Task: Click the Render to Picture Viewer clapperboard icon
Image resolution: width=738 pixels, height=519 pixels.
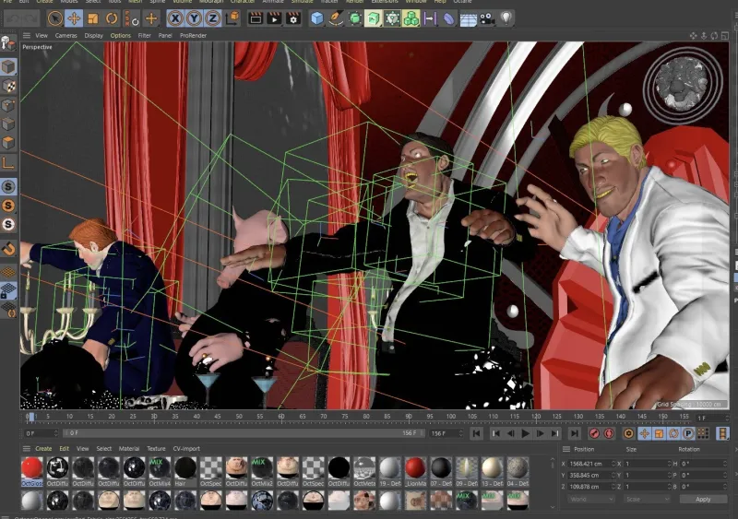Action: click(274, 18)
